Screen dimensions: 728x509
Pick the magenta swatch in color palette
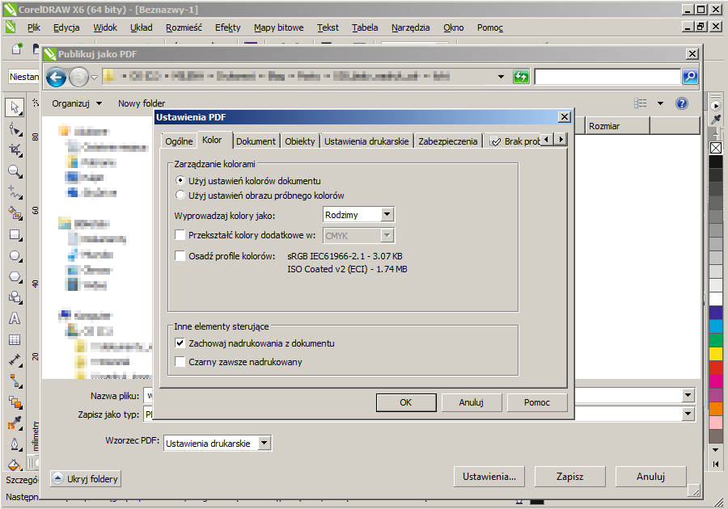716,381
